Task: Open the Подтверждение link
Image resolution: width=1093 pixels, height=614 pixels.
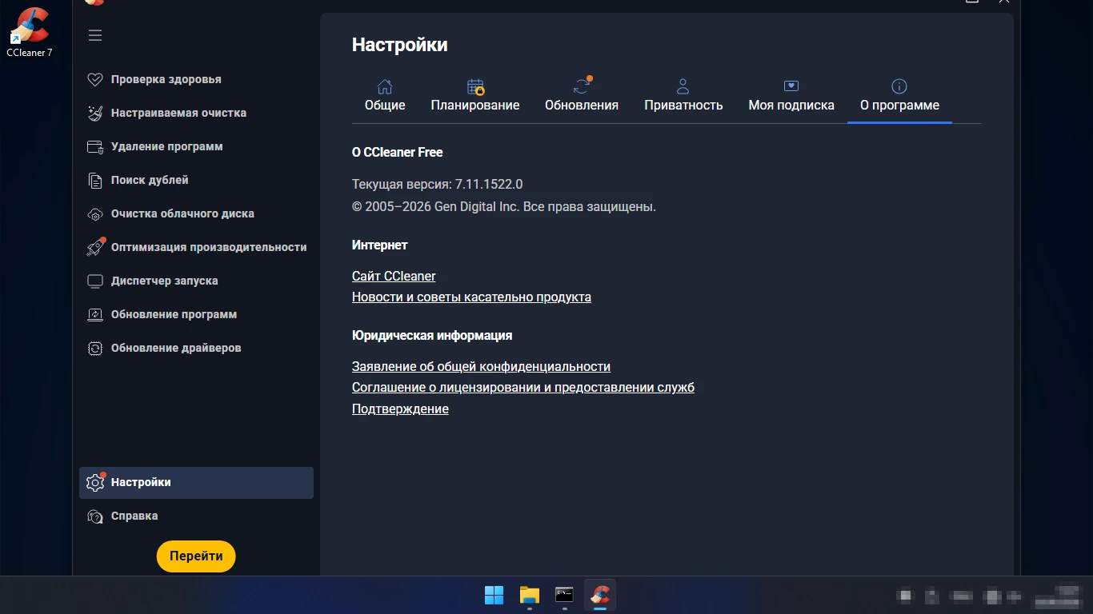Action: (x=400, y=409)
